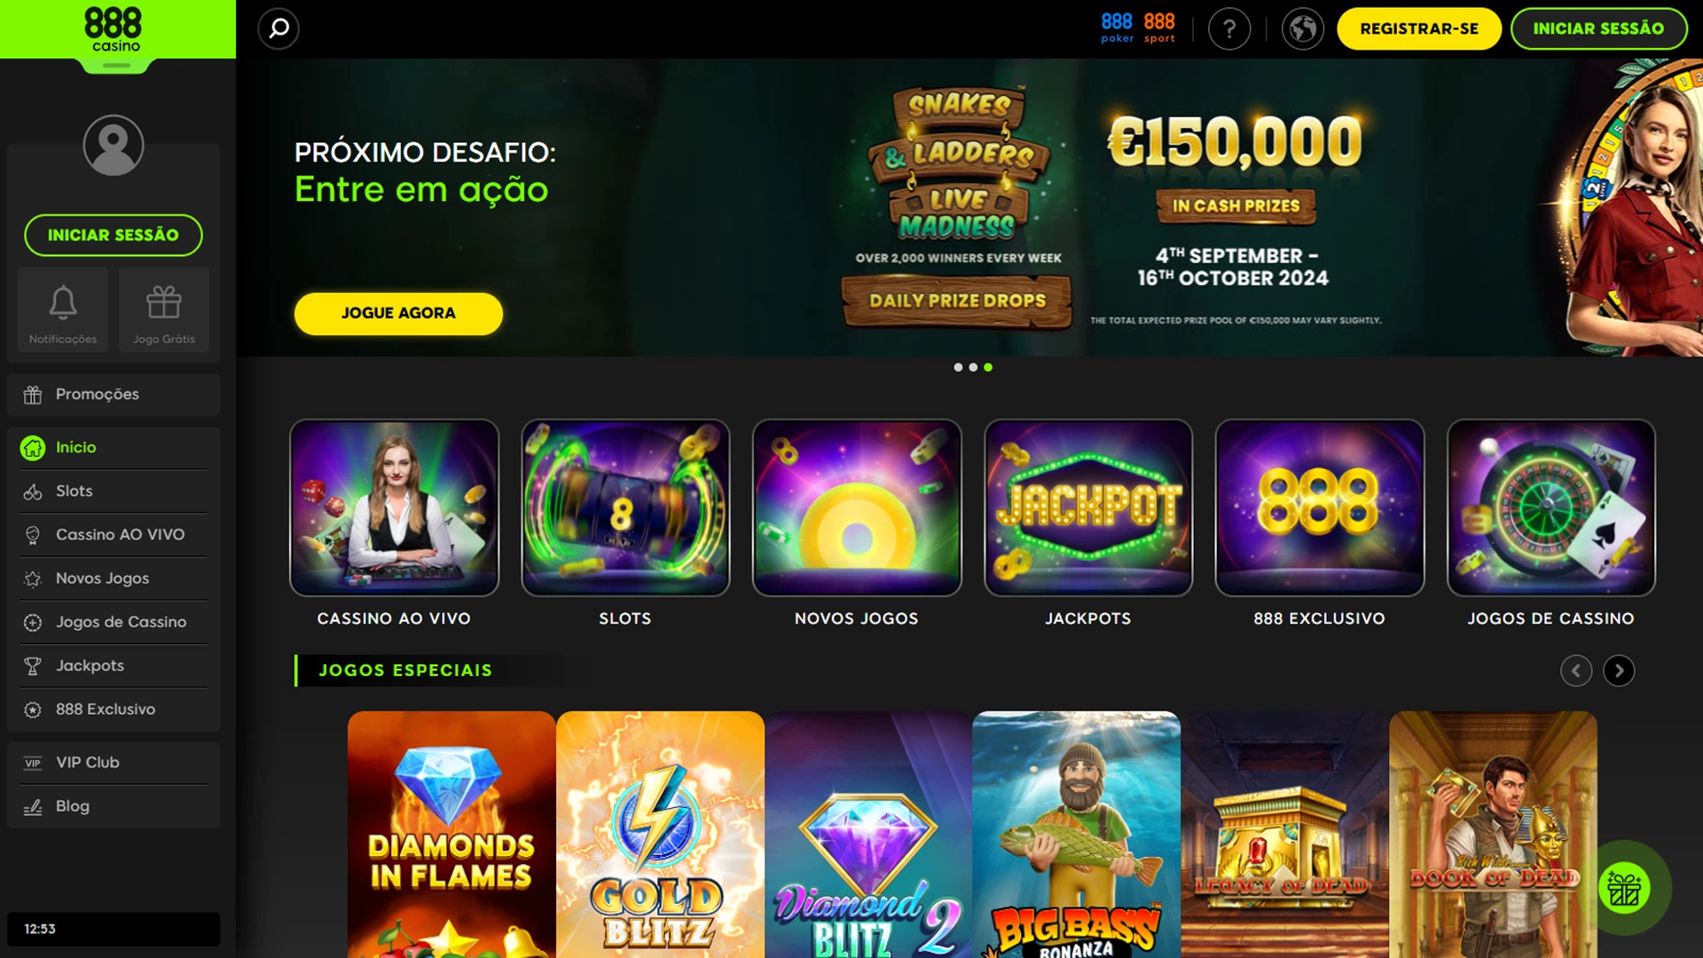Click the JOGUE AGORA banner button
Viewport: 1703px width, 958px height.
pyautogui.click(x=398, y=313)
